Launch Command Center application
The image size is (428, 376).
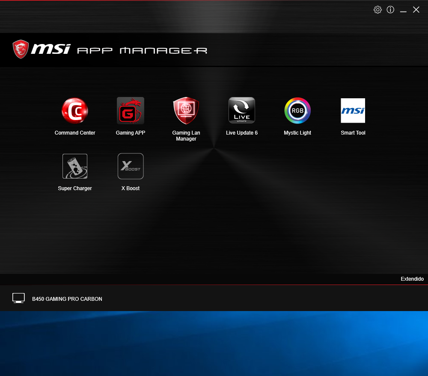[x=75, y=110]
